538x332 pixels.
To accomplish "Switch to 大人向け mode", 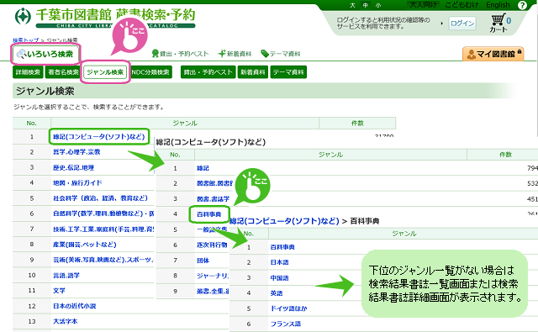I will 424,5.
